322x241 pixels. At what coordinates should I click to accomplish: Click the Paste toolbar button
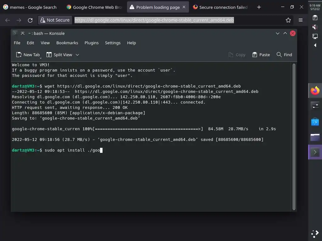[261, 55]
